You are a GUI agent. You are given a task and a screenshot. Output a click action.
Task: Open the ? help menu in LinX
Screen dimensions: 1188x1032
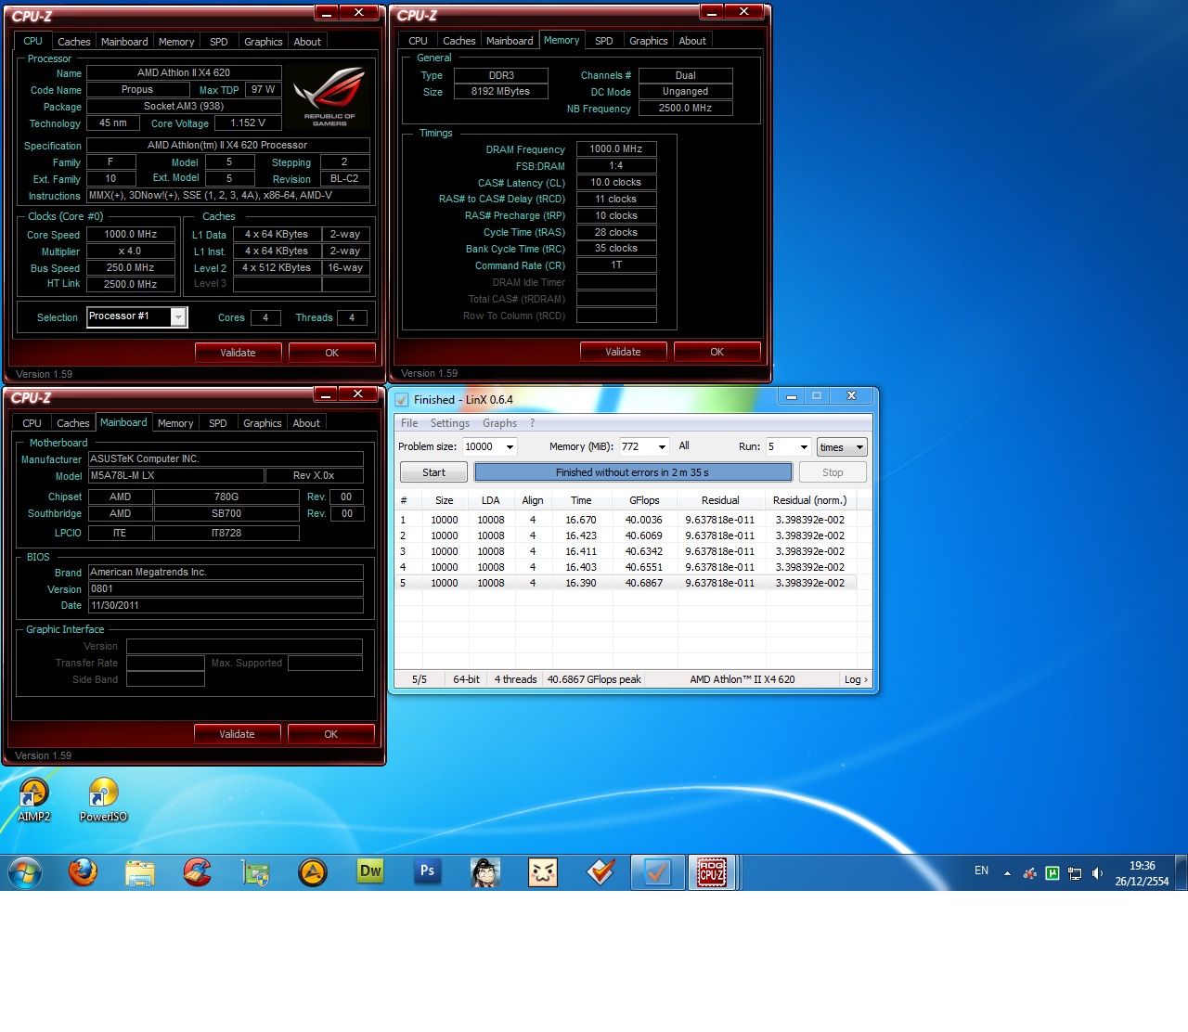532,423
